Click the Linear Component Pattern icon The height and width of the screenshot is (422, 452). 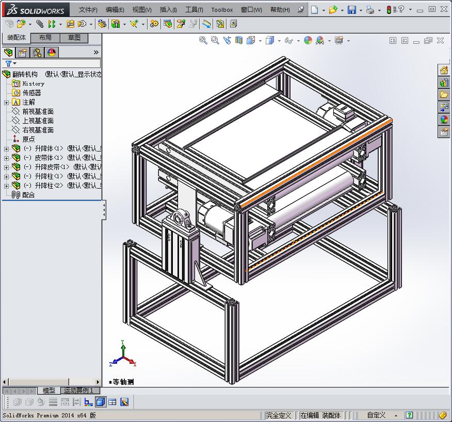(52, 24)
